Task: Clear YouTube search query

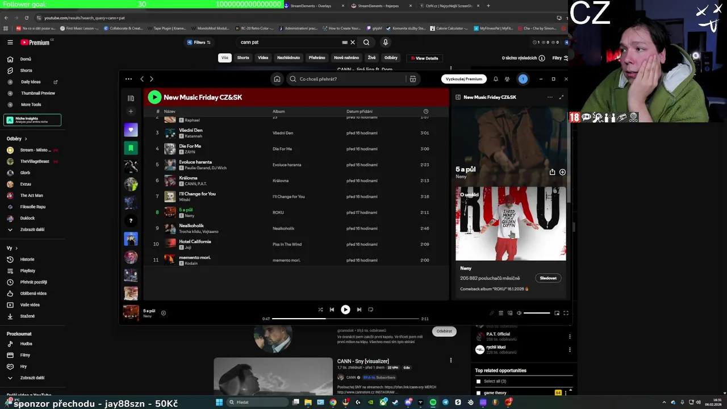Action: (x=352, y=42)
